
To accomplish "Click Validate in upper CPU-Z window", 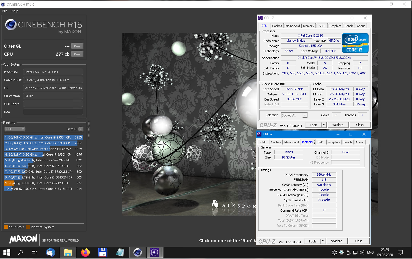I will [338, 125].
